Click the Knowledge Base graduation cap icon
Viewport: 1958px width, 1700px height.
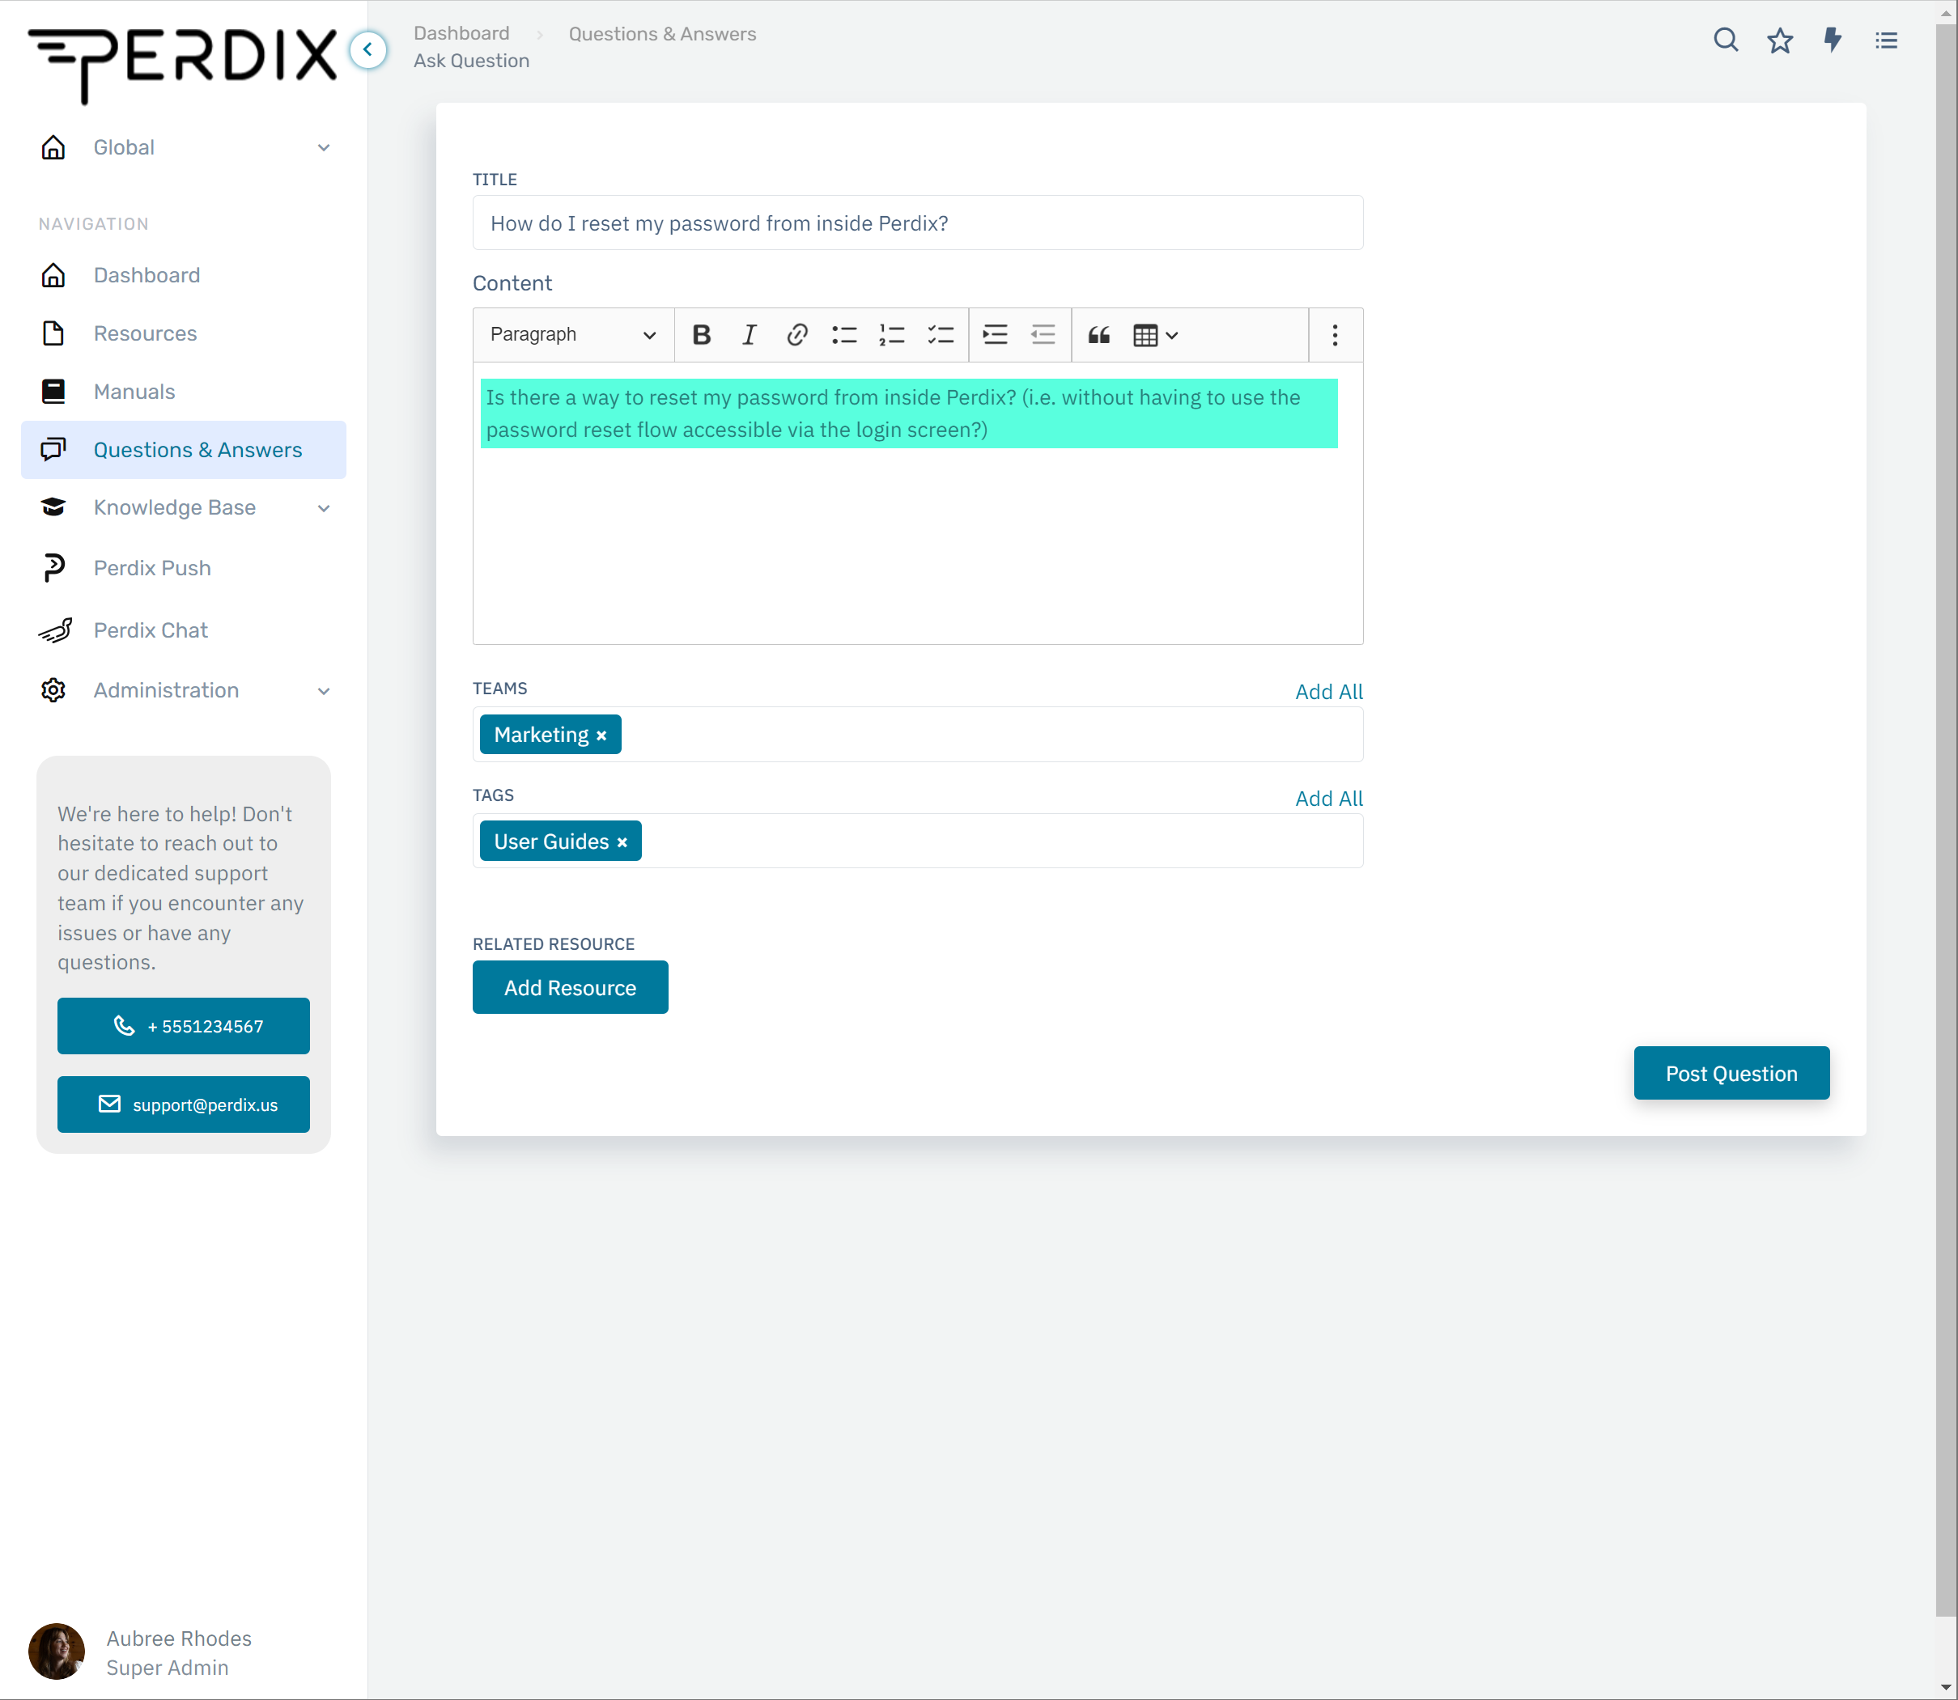coord(53,507)
